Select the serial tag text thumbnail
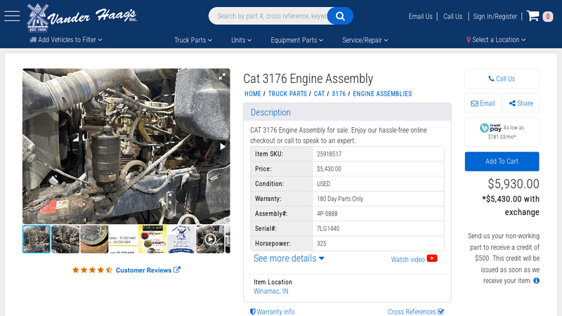The height and width of the screenshot is (316, 562). tap(124, 239)
